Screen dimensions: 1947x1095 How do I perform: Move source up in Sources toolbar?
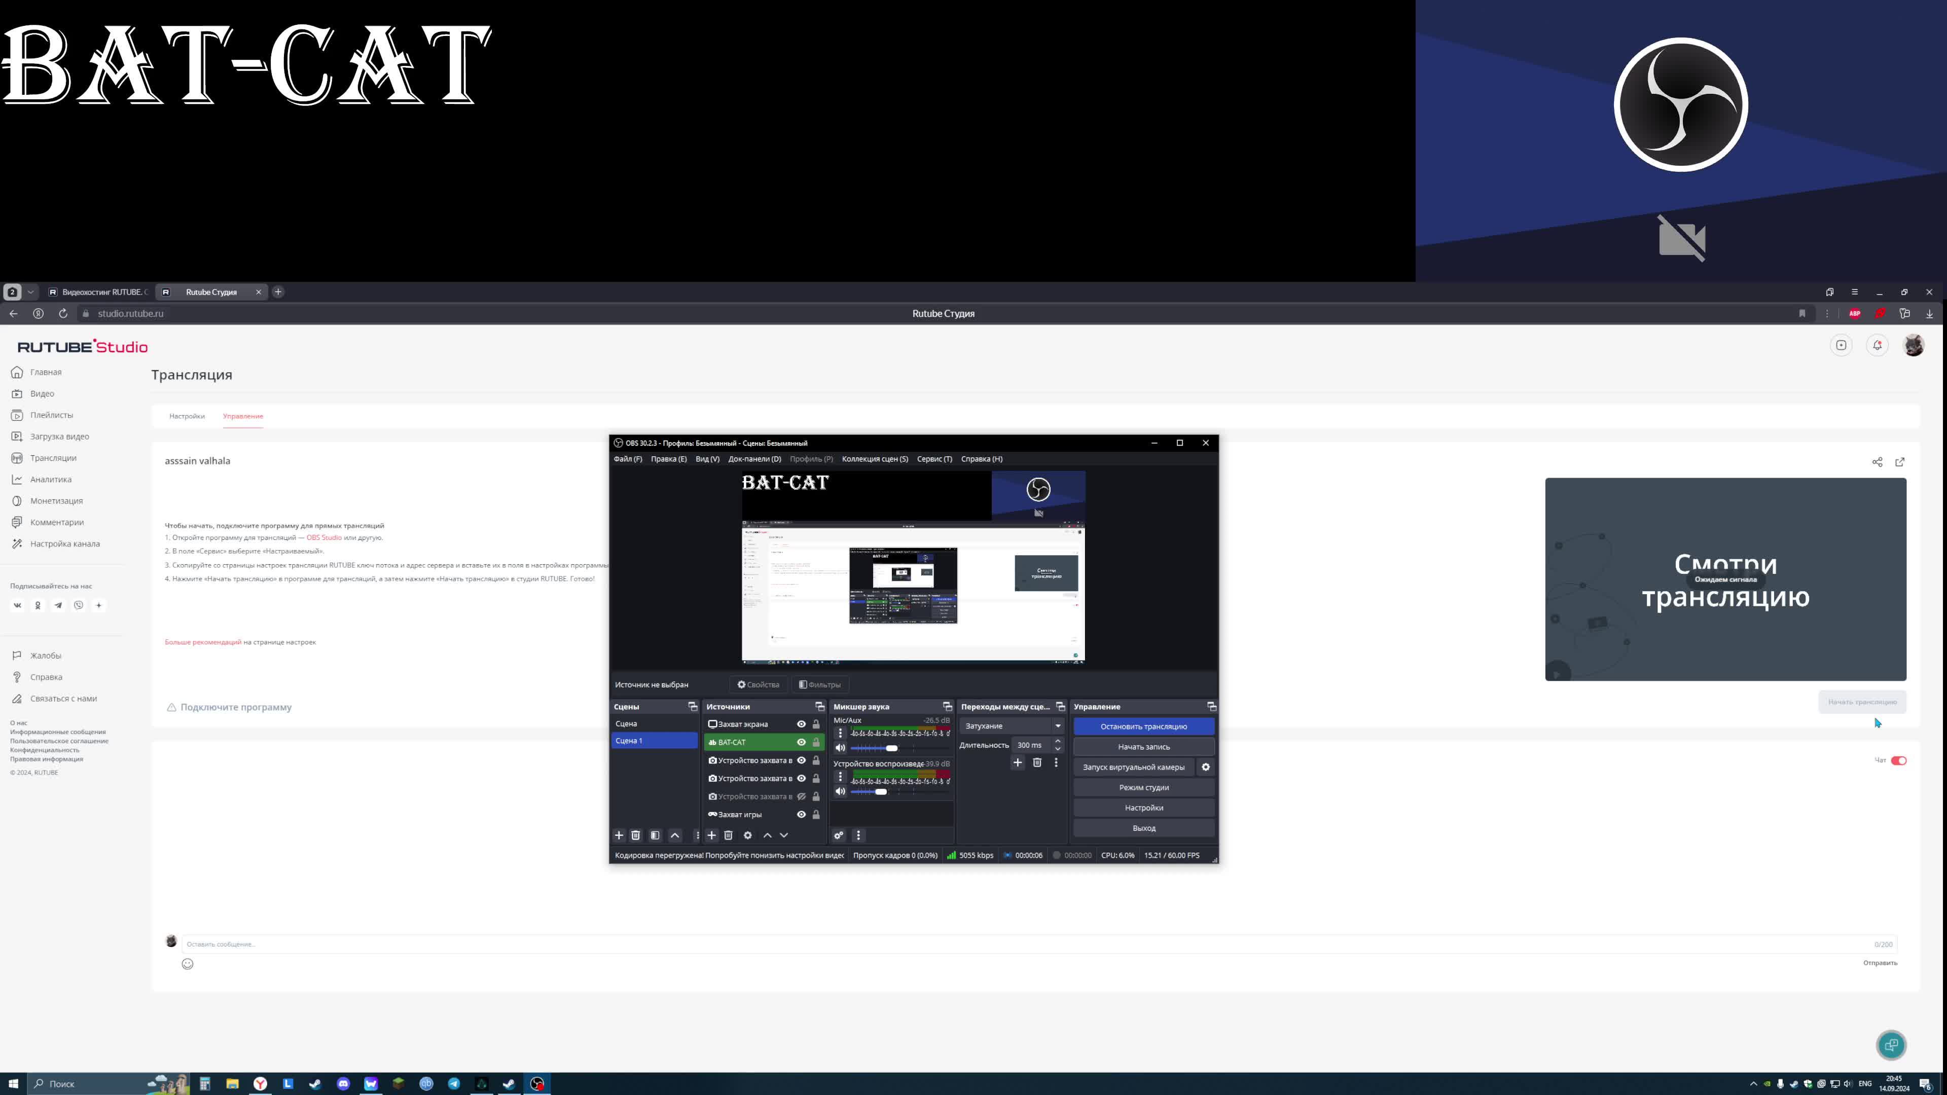[x=767, y=835]
